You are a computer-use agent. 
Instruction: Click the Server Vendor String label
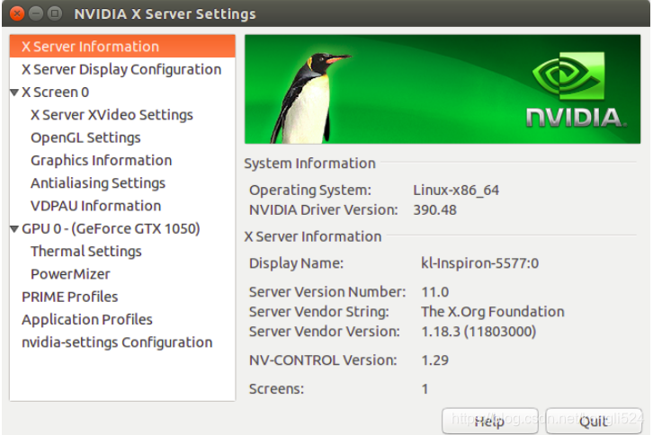coord(319,311)
